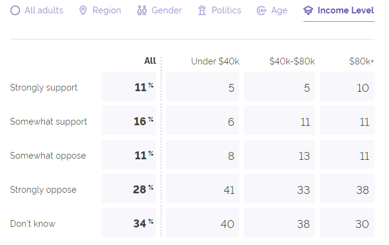The image size is (389, 245).
Task: Show the Age breakdown tab
Action: click(280, 10)
